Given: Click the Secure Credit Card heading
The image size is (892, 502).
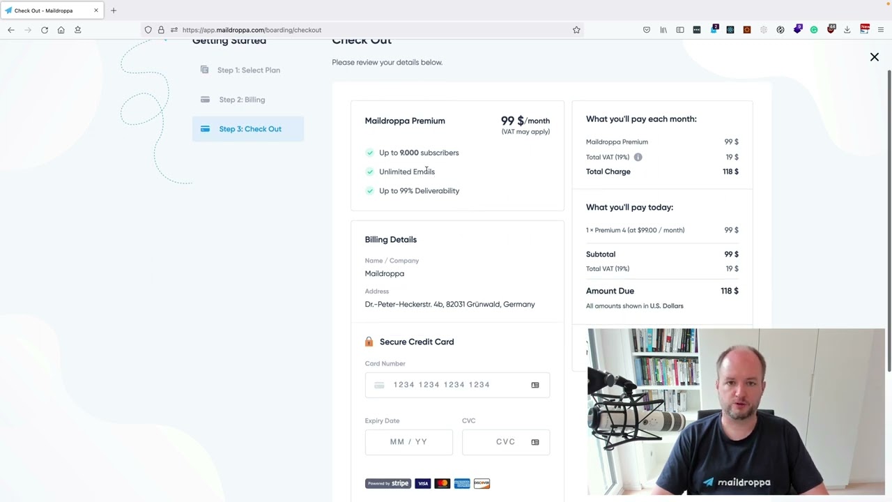Looking at the screenshot, I should point(417,342).
